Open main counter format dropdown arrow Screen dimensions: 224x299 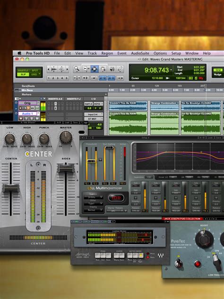click(x=171, y=70)
